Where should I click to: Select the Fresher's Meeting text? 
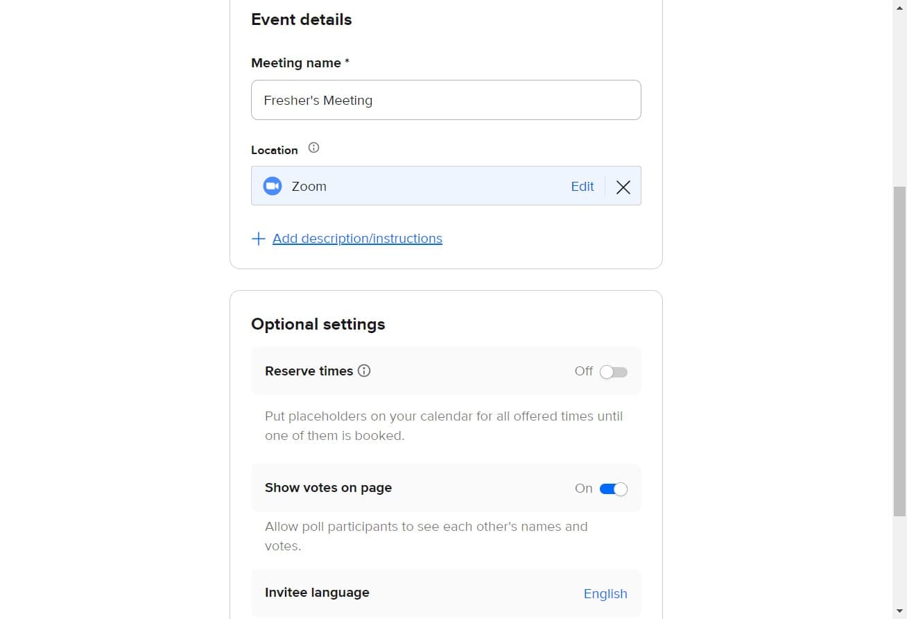[x=318, y=100]
